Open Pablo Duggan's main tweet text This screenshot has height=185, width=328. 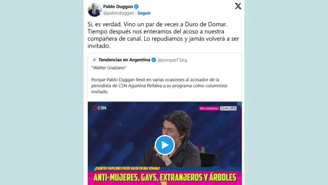coord(163,35)
